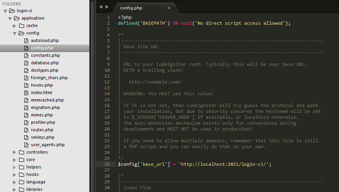339x192 pixels.
Task: Click the http://example.com/ comment text
Action: pyautogui.click(x=155, y=82)
